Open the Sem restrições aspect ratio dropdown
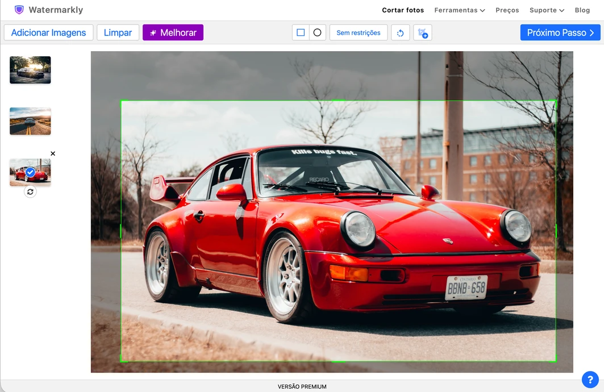The width and height of the screenshot is (604, 392). coord(358,33)
